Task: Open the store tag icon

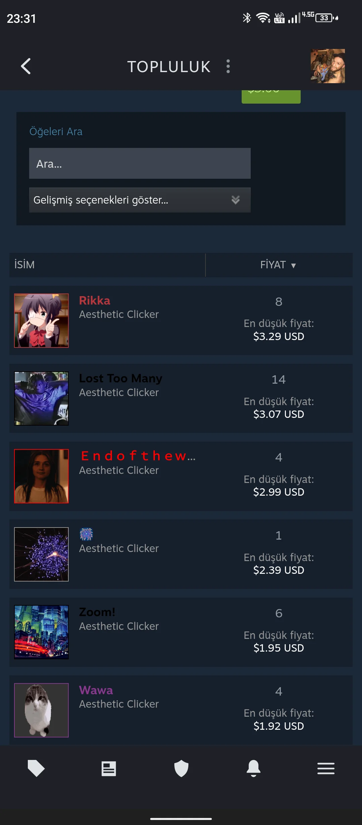Action: coord(36,768)
